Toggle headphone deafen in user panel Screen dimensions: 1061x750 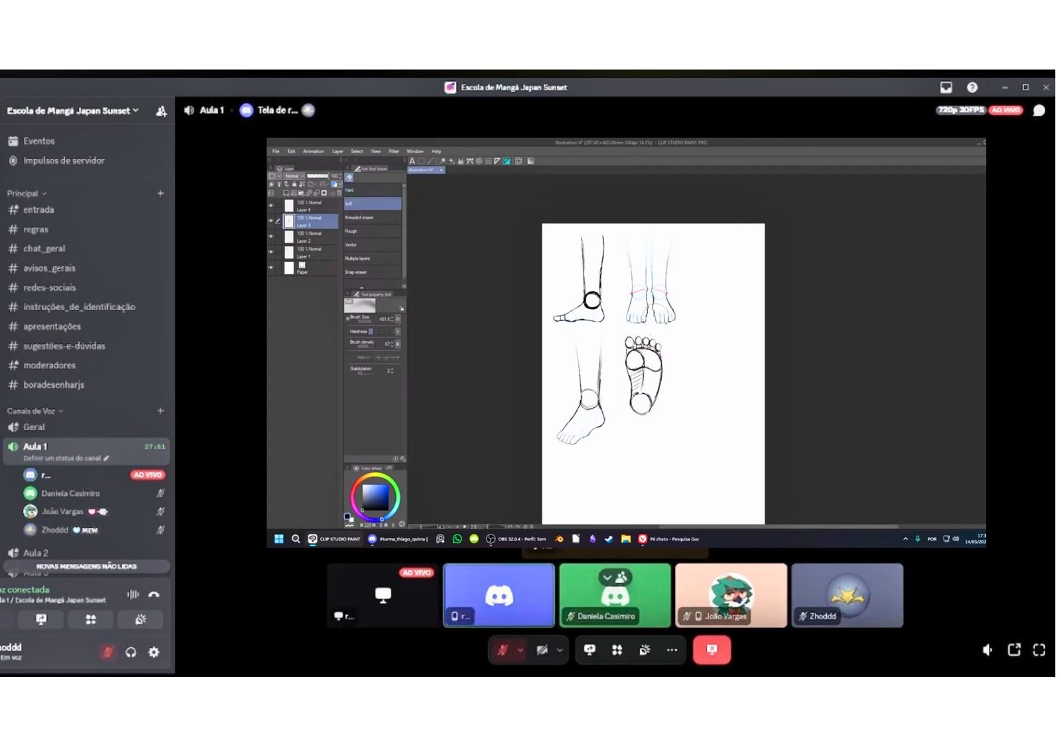click(x=131, y=652)
